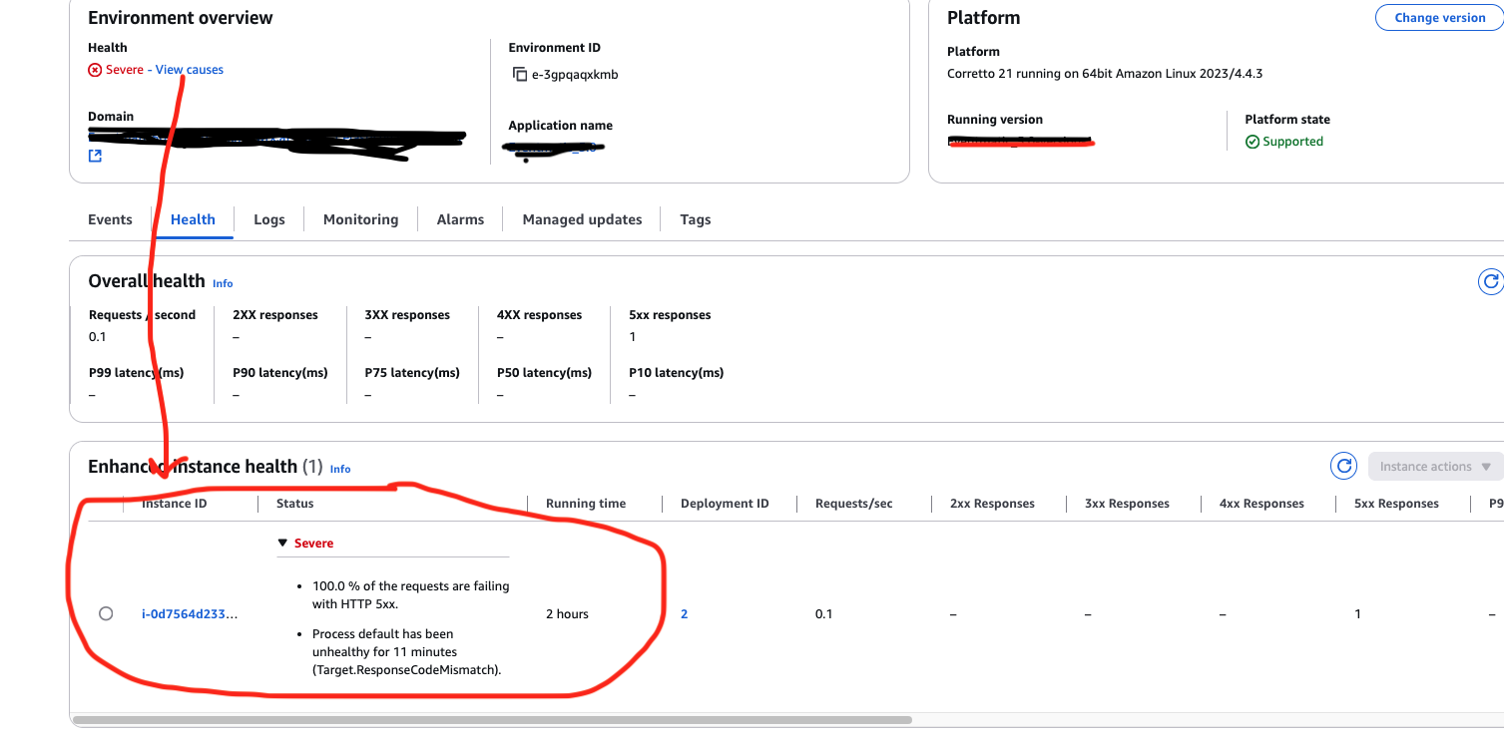Copy the Environment ID using copy icon
The height and width of the screenshot is (735, 1504).
(519, 75)
